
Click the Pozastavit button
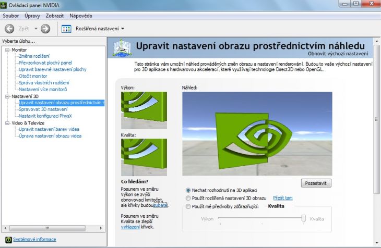[x=316, y=183]
